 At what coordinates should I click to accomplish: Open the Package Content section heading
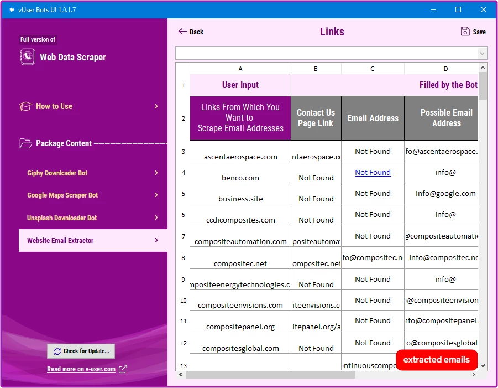[64, 143]
